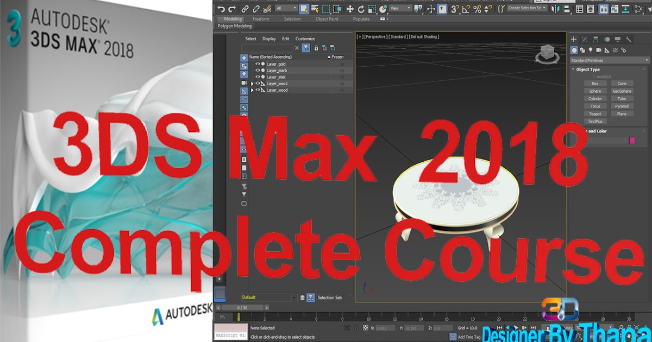The image size is (652, 342).
Task: Toggle Window/Crossing selection mode icon
Action: coord(337,9)
